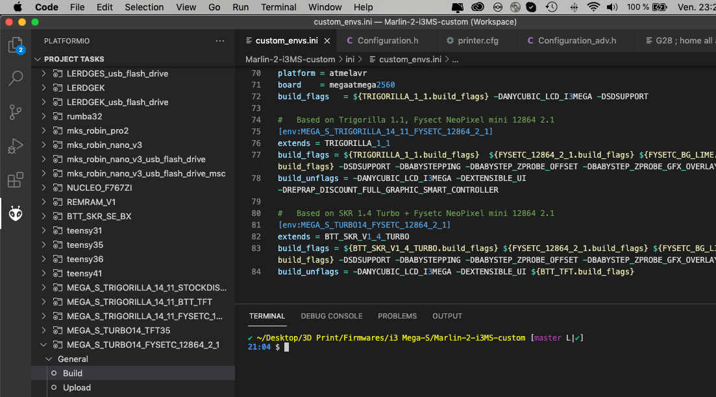The image size is (716, 397).
Task: Open the Go menu
Action: coord(214,7)
